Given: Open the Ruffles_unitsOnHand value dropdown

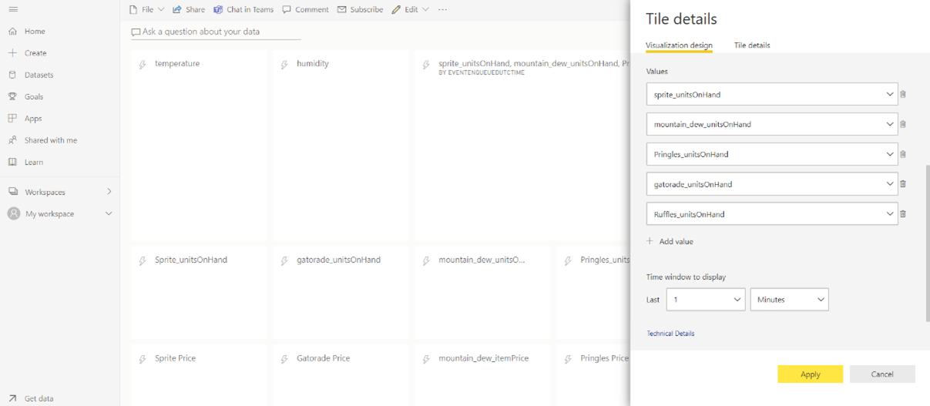Looking at the screenshot, I should (772, 214).
